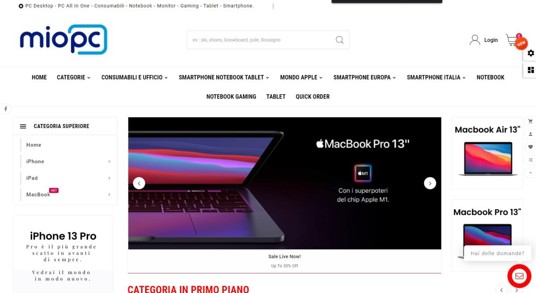Screen dimensions: 536x293
Task: Click the search magnifier icon
Action: point(339,40)
